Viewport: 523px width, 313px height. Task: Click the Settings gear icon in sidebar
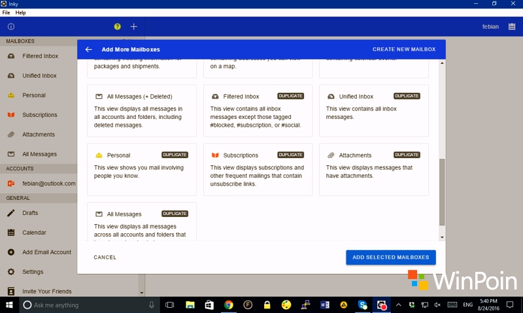tap(11, 272)
